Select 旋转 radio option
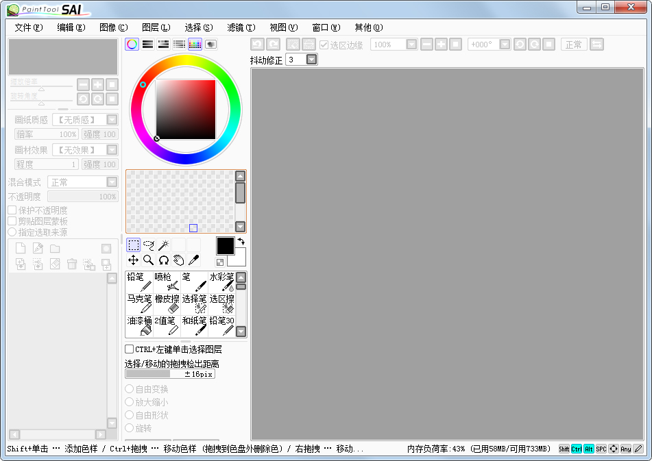652x461 pixels. tap(130, 427)
